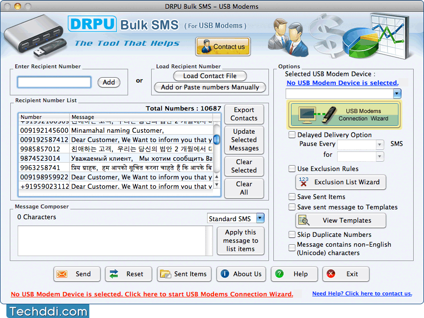Viewport: 424px width, 318px height.
Task: Enable Skip Duplicate Numbers
Action: (292, 234)
